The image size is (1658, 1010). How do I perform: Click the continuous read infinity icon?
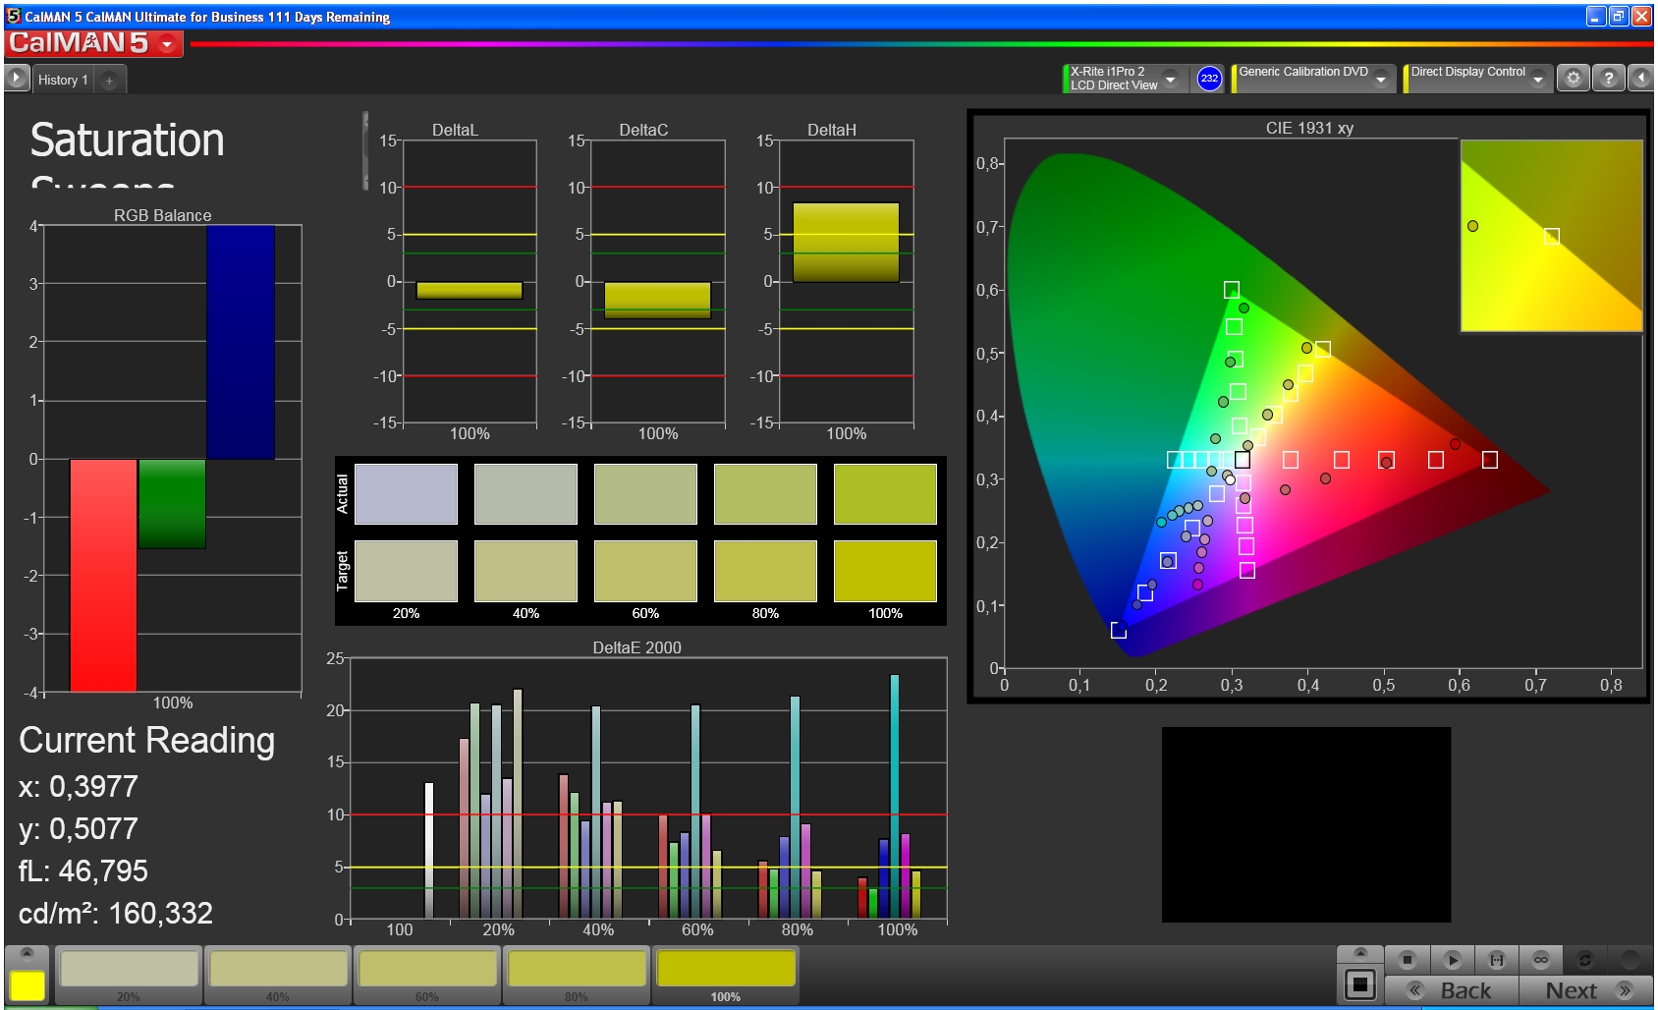pyautogui.click(x=1540, y=959)
